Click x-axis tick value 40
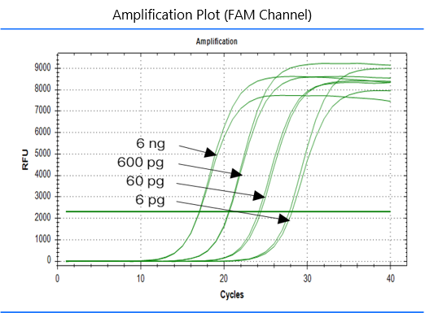Image resolution: width=425 pixels, height=313 pixels. tap(391, 278)
